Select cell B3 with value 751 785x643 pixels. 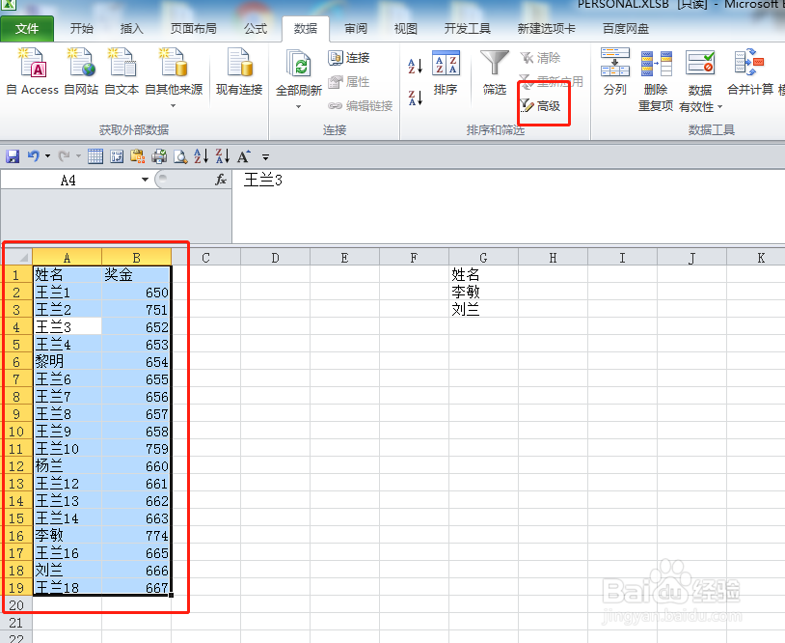[x=136, y=309]
